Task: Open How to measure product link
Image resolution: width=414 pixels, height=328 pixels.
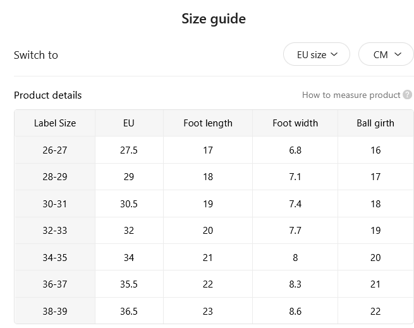Action: [351, 95]
